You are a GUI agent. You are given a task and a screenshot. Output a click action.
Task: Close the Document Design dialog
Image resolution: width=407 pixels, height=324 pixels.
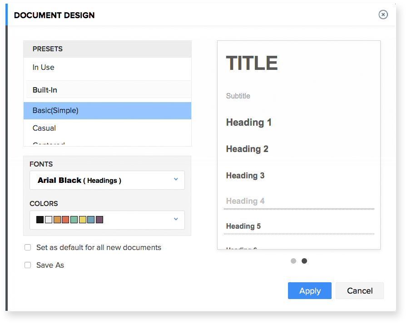(383, 15)
